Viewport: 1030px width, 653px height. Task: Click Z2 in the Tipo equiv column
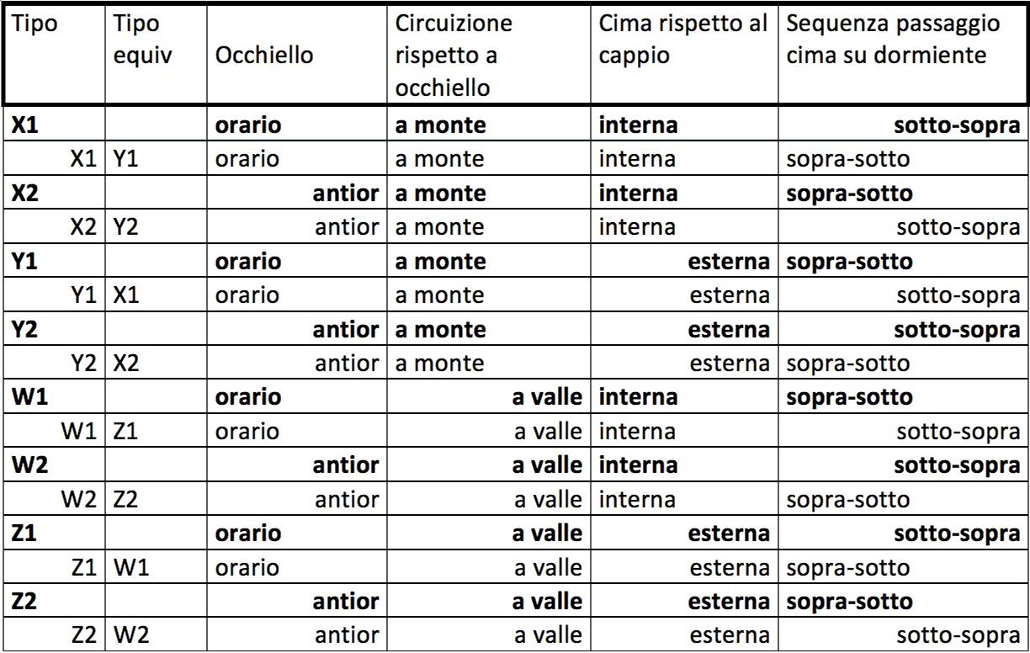point(125,500)
